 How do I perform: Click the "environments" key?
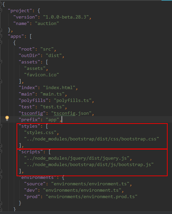38,178
